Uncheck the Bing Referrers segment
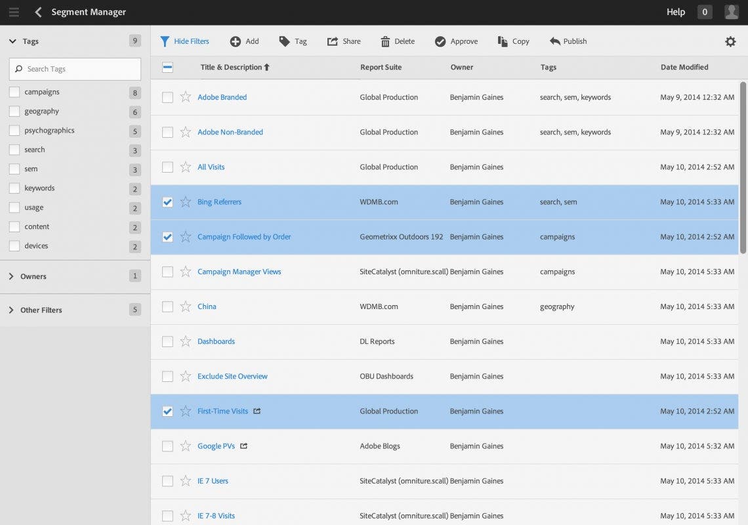748x525 pixels. pos(167,202)
